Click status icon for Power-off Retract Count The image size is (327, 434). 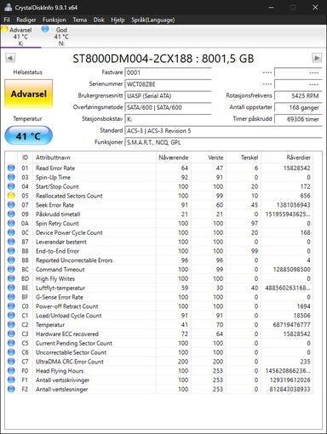(11, 306)
